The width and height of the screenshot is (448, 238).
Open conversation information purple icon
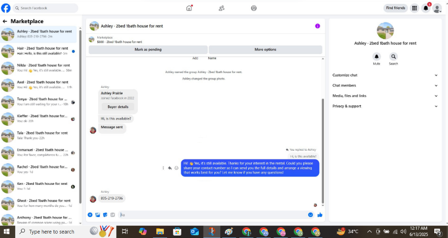tap(318, 26)
